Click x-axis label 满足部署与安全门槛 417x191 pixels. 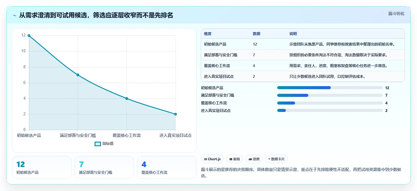pos(78,135)
